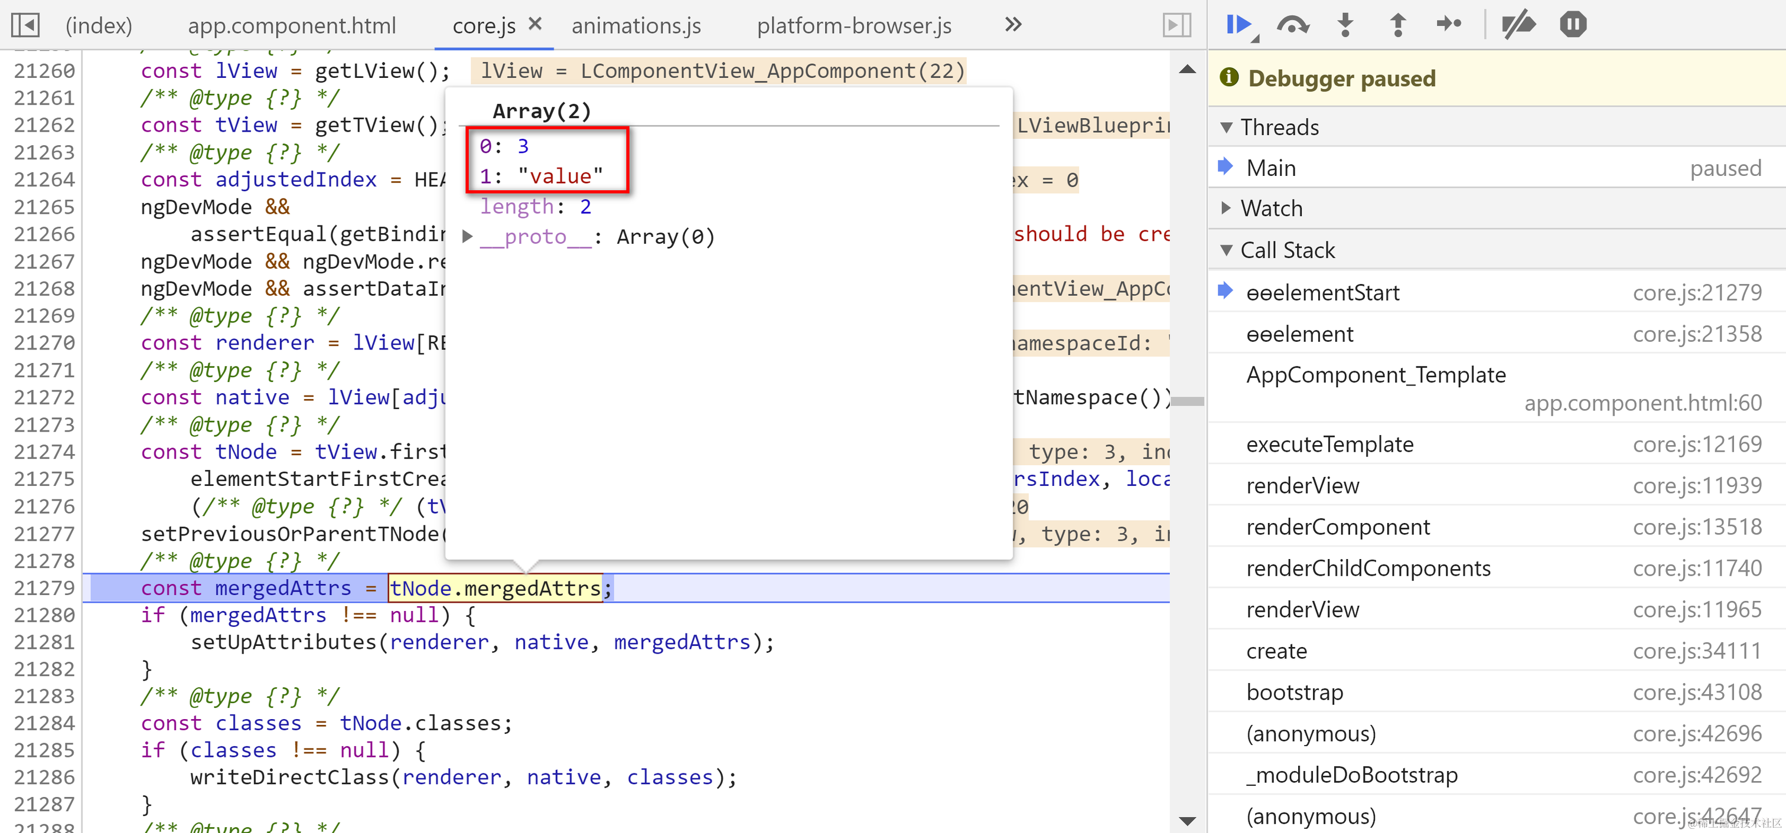Toggle the debugger sidebar pane
The width and height of the screenshot is (1786, 833).
click(1176, 25)
